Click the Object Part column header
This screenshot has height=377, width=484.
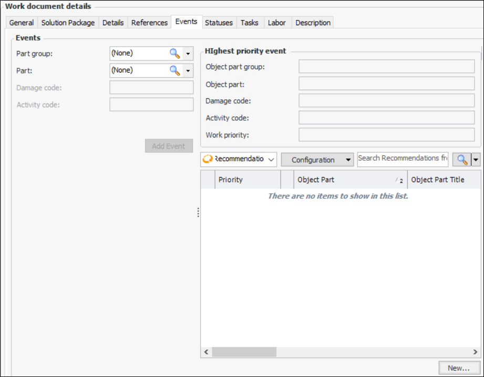(344, 180)
